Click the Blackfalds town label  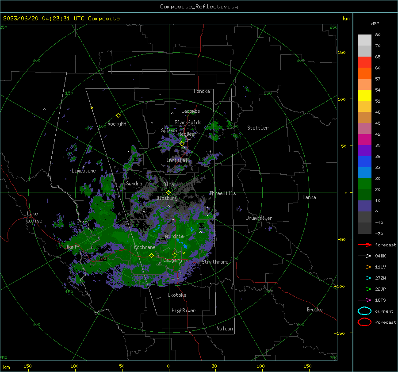[x=188, y=123]
